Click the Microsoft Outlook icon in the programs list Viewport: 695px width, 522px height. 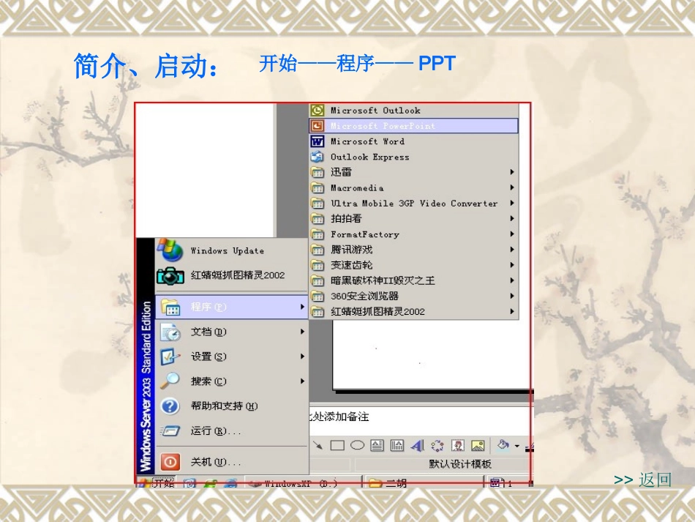coord(317,110)
